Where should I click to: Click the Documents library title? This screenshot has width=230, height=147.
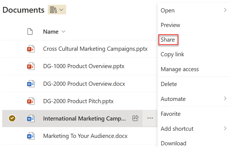coord(23,10)
